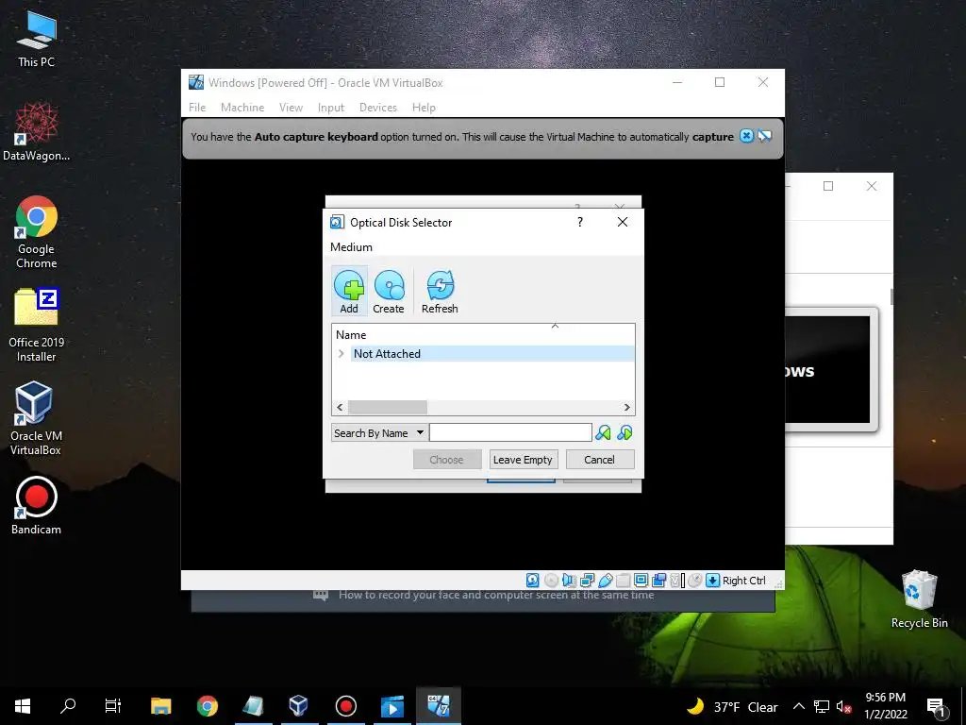Open the View menu

[291, 108]
